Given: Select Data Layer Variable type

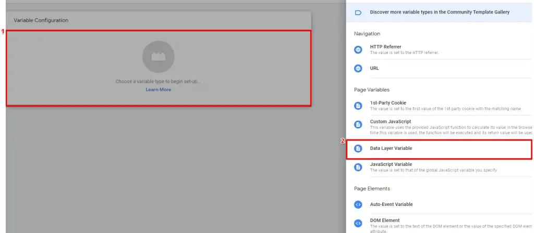Looking at the screenshot, I should 440,148.
